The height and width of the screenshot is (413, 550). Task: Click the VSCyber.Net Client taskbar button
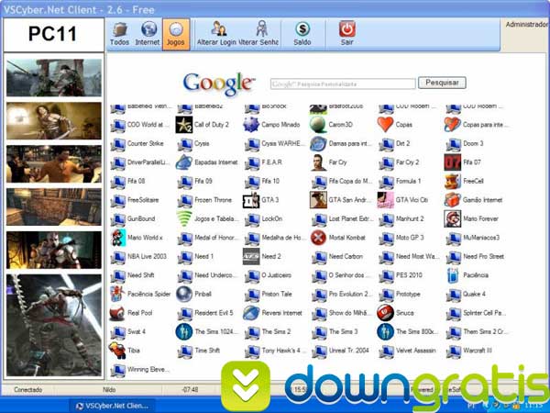point(113,406)
